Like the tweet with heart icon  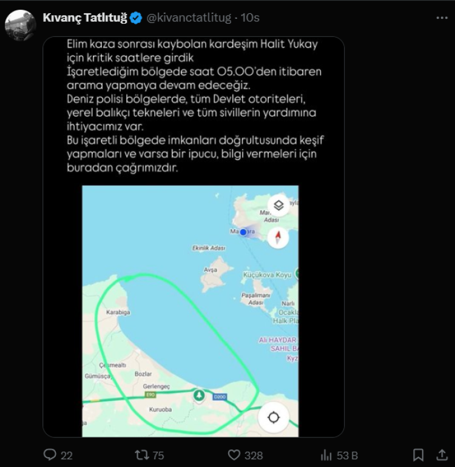point(234,454)
